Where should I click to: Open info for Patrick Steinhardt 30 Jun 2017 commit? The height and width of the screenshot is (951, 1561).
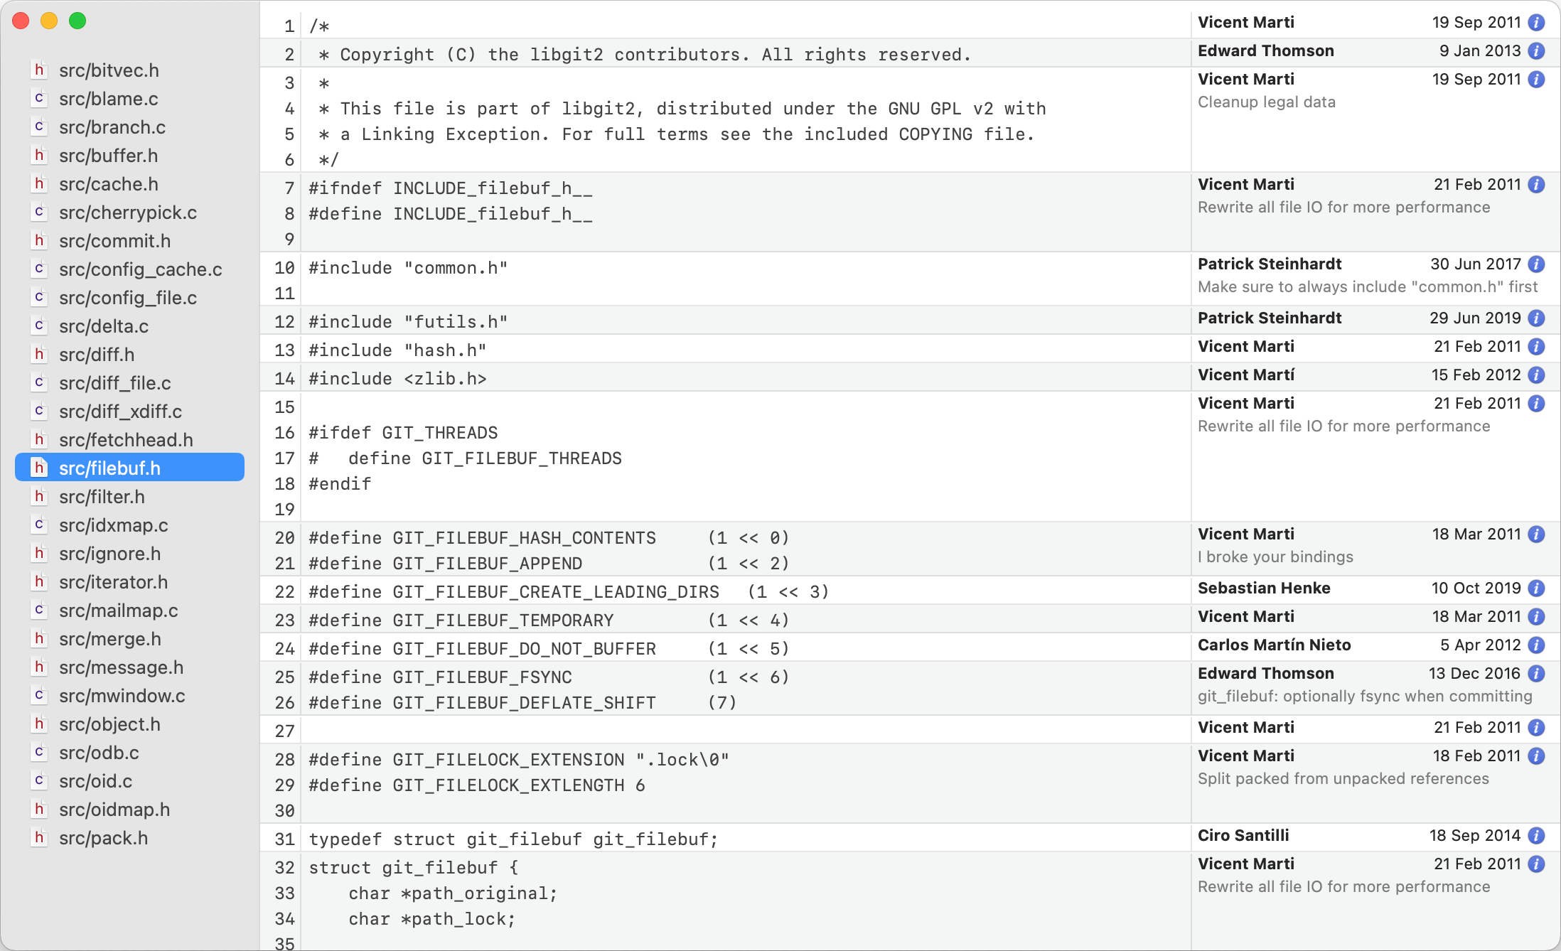click(1537, 264)
